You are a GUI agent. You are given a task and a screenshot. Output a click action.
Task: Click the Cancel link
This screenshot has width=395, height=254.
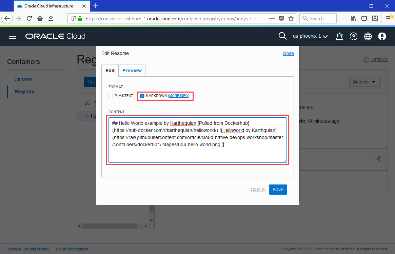pos(258,190)
